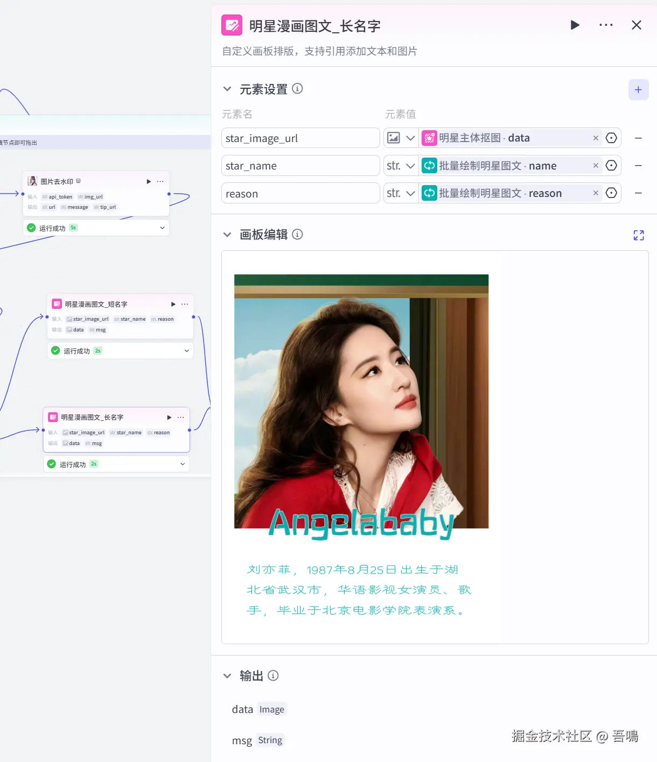Image resolution: width=657 pixels, height=762 pixels.
Task: Remove the star_name element row
Action: (638, 166)
